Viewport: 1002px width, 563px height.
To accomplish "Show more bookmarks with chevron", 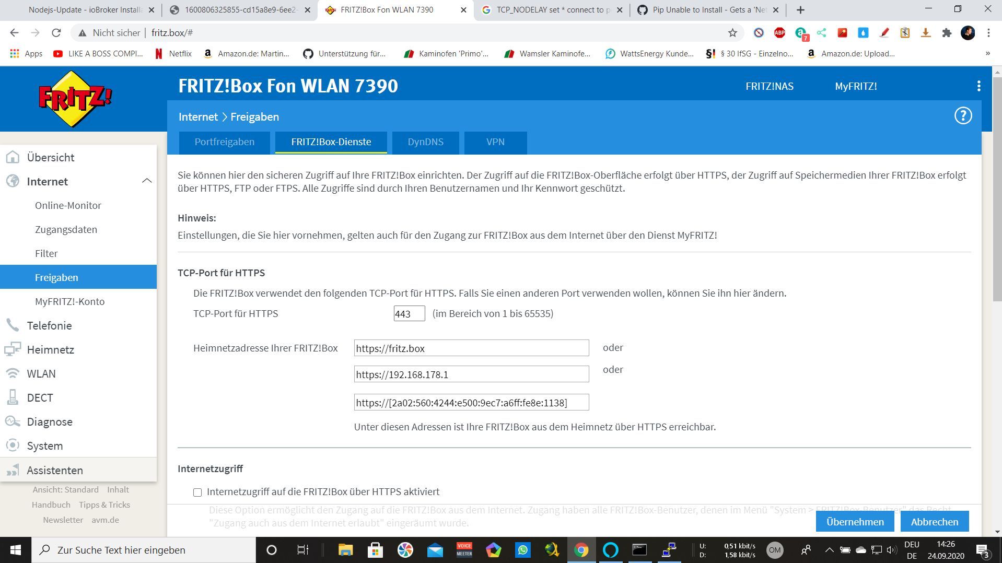I will coord(987,53).
